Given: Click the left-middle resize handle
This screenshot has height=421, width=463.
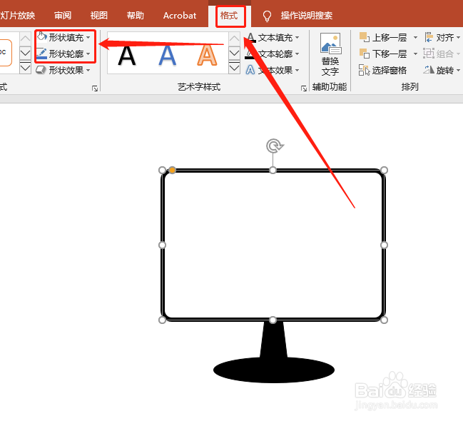Looking at the screenshot, I should 162,245.
